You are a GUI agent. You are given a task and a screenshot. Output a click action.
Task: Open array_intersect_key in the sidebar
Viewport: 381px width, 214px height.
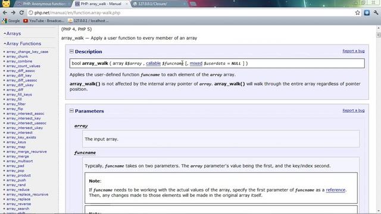[24, 118]
